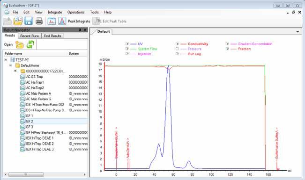Select the IEX HiTrap DEAE 2 result

(x=40, y=144)
